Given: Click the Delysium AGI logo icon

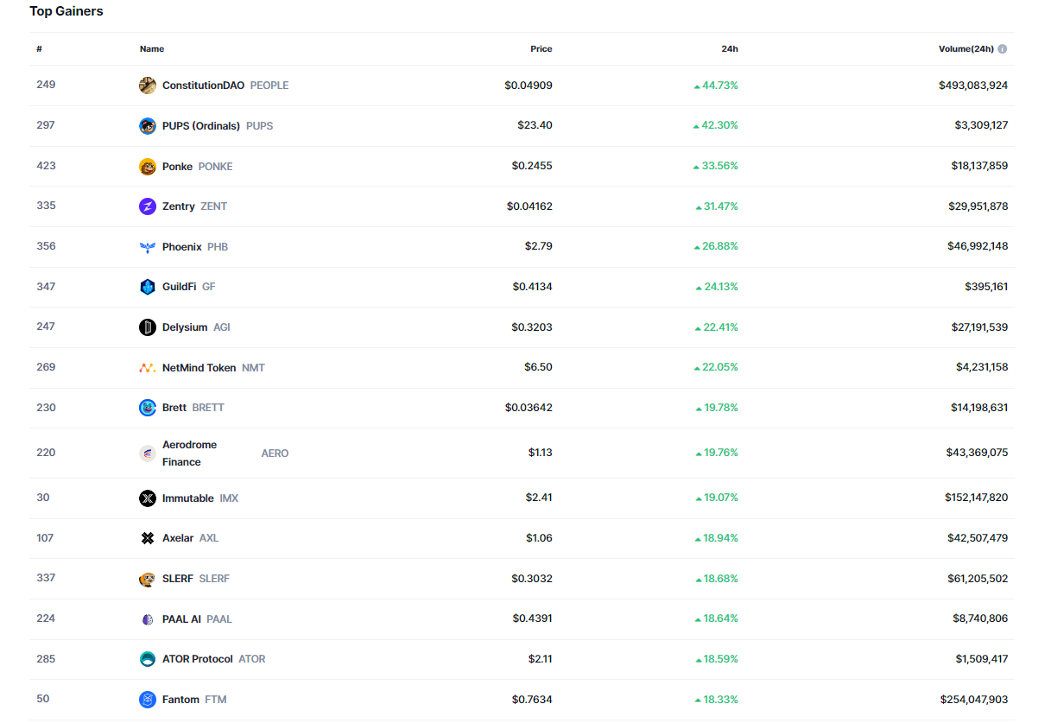Looking at the screenshot, I should pyautogui.click(x=148, y=327).
